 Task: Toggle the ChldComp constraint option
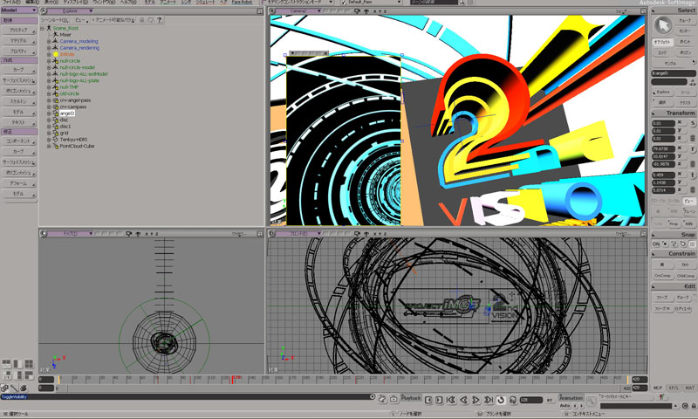[x=685, y=275]
